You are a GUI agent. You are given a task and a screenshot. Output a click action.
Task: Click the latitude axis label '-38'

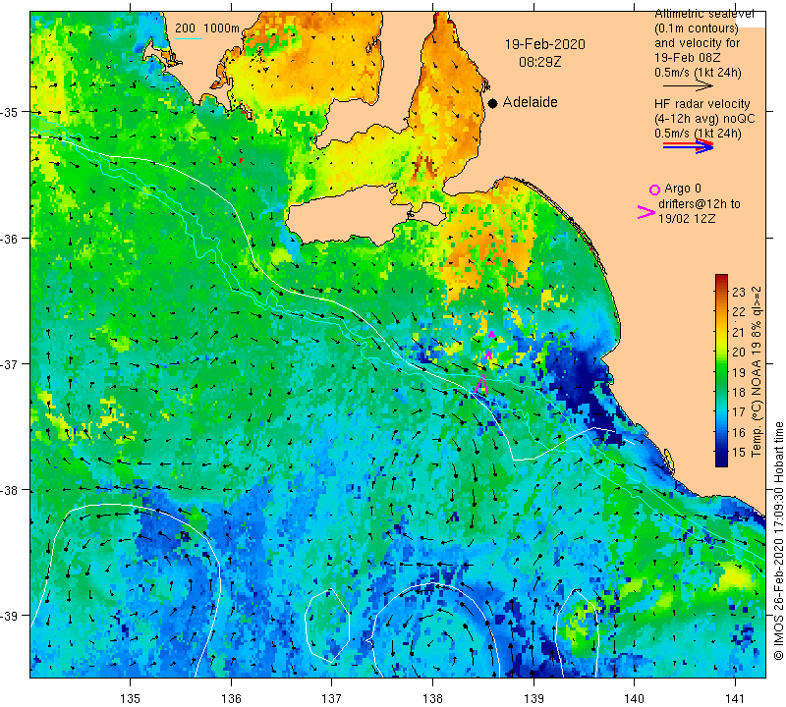9,490
